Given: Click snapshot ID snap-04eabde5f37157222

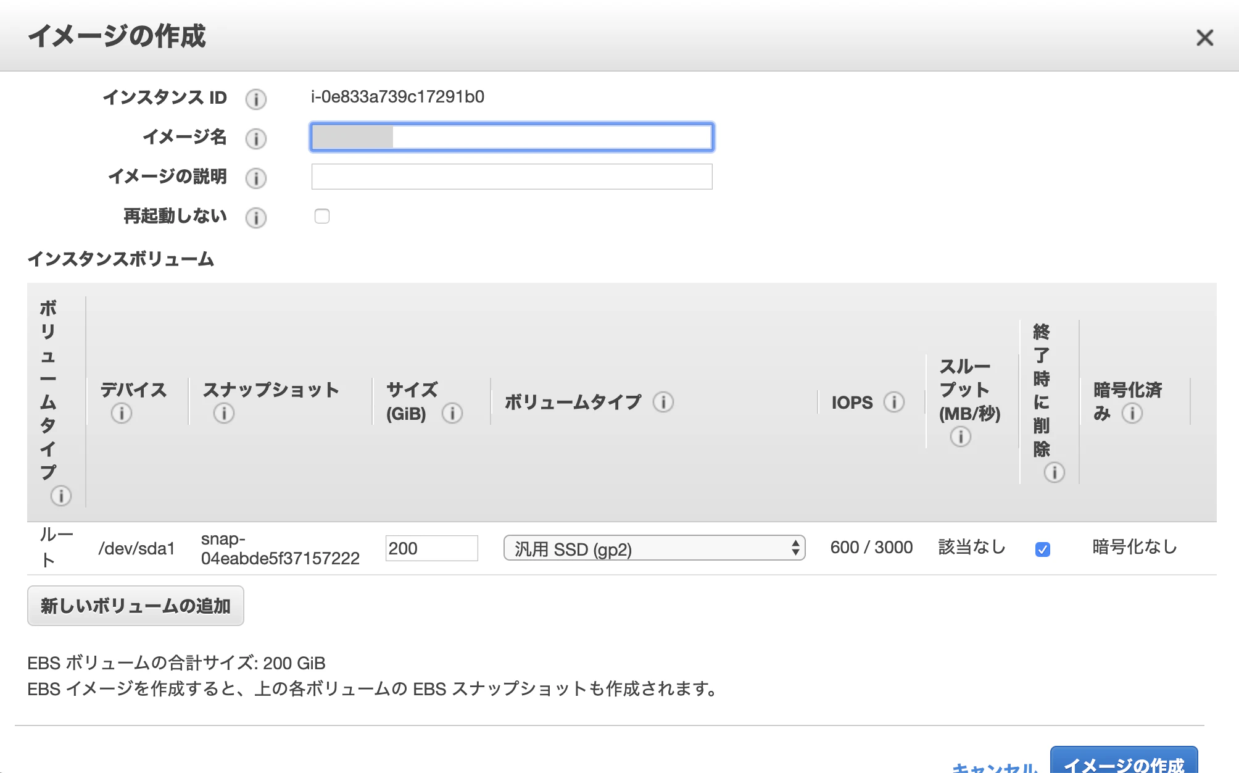Looking at the screenshot, I should pos(280,548).
